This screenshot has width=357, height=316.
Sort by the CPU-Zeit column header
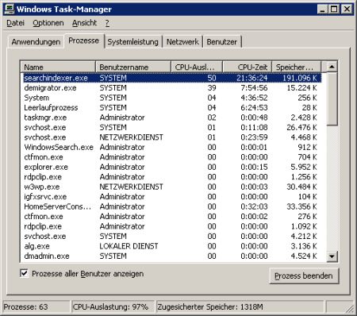coord(248,67)
